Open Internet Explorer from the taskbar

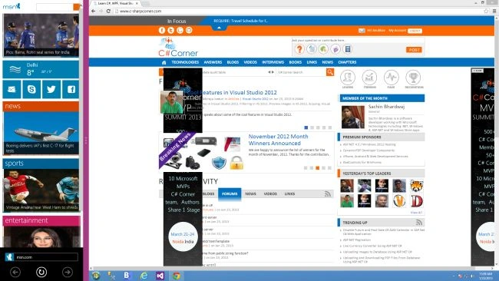144,276
